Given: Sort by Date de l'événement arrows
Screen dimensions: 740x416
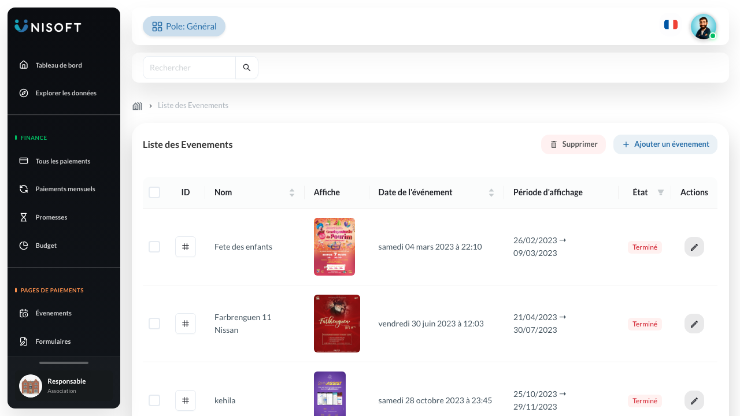Looking at the screenshot, I should 491,192.
